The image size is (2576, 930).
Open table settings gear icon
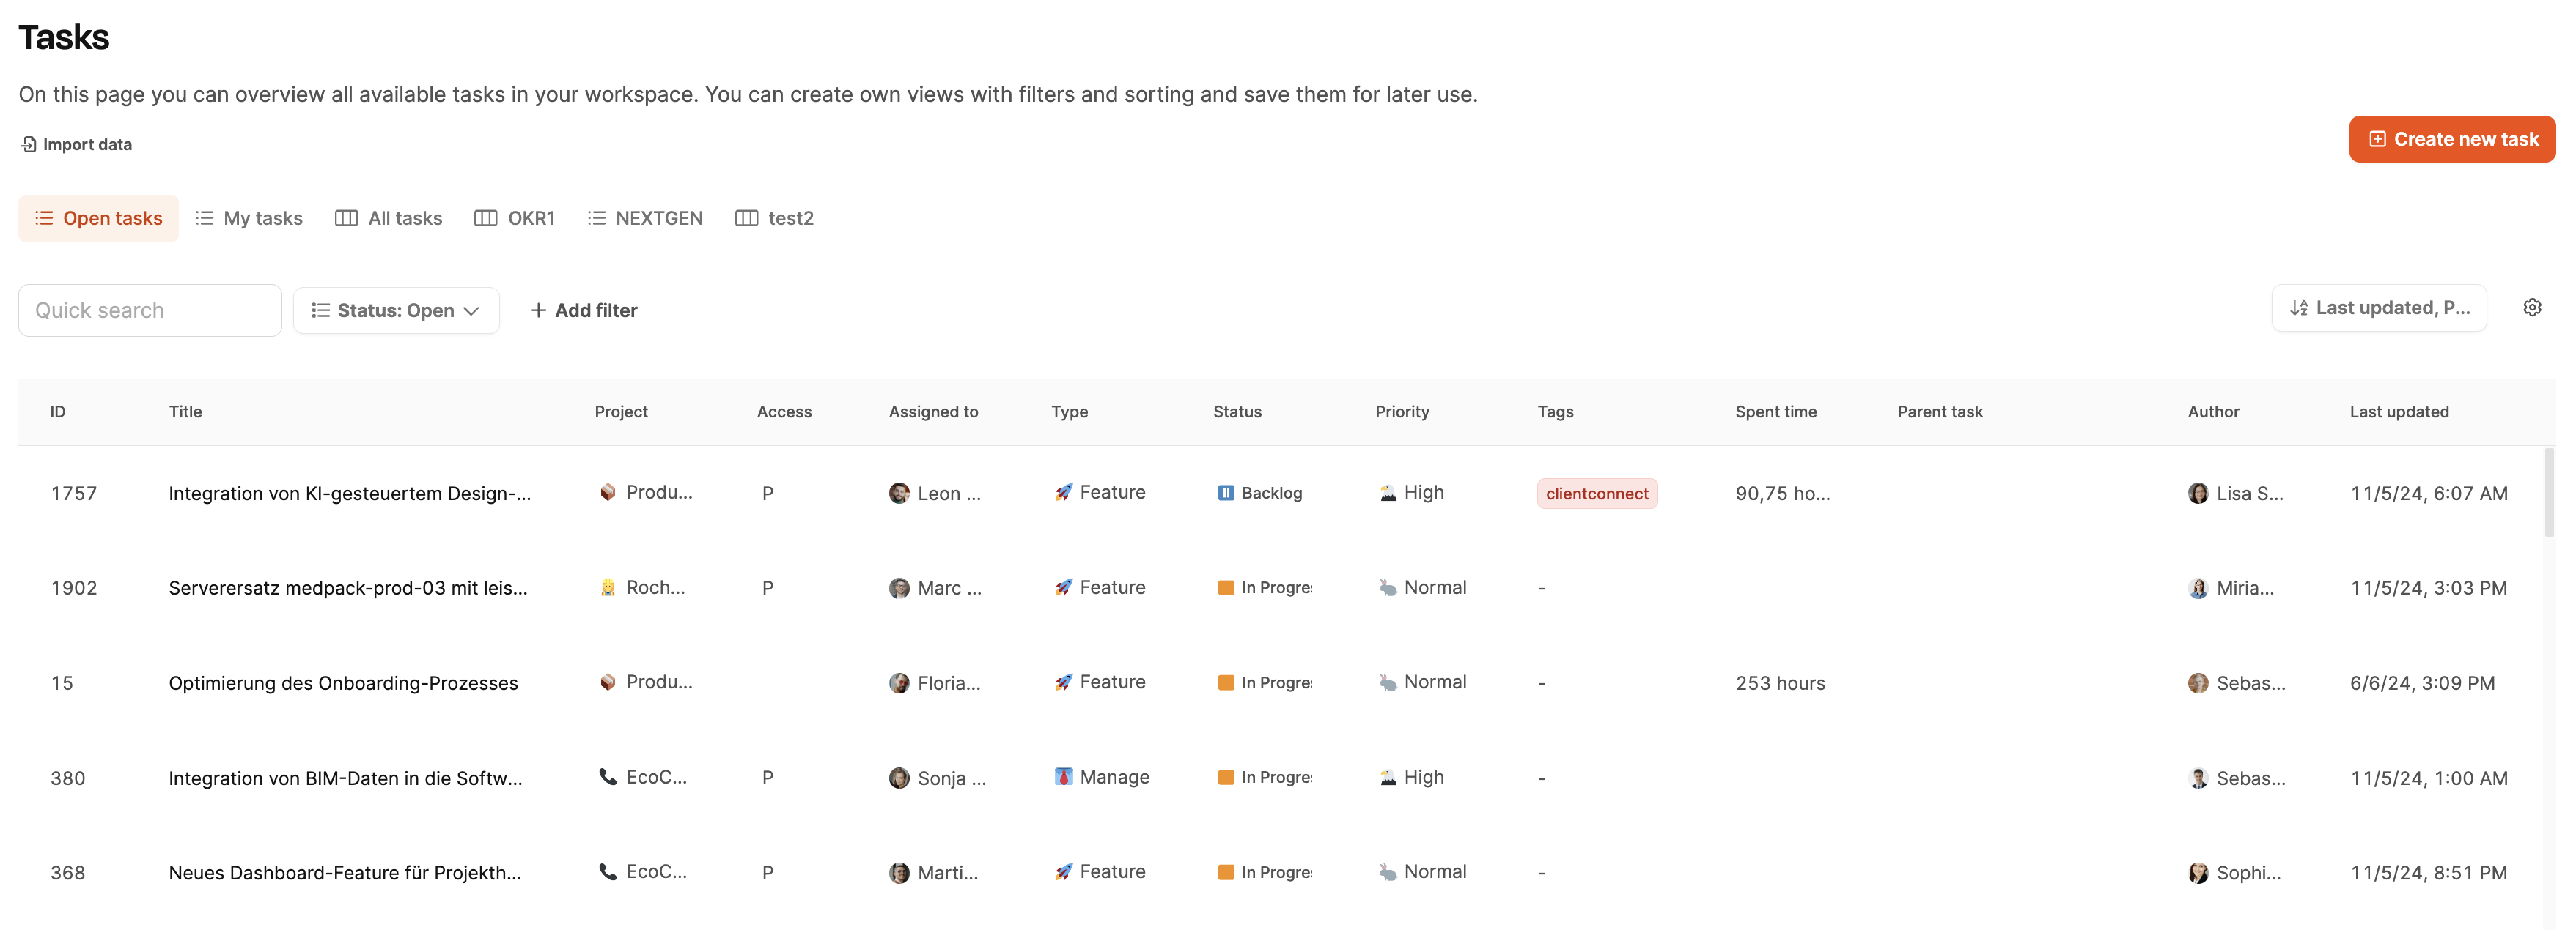[x=2531, y=308]
